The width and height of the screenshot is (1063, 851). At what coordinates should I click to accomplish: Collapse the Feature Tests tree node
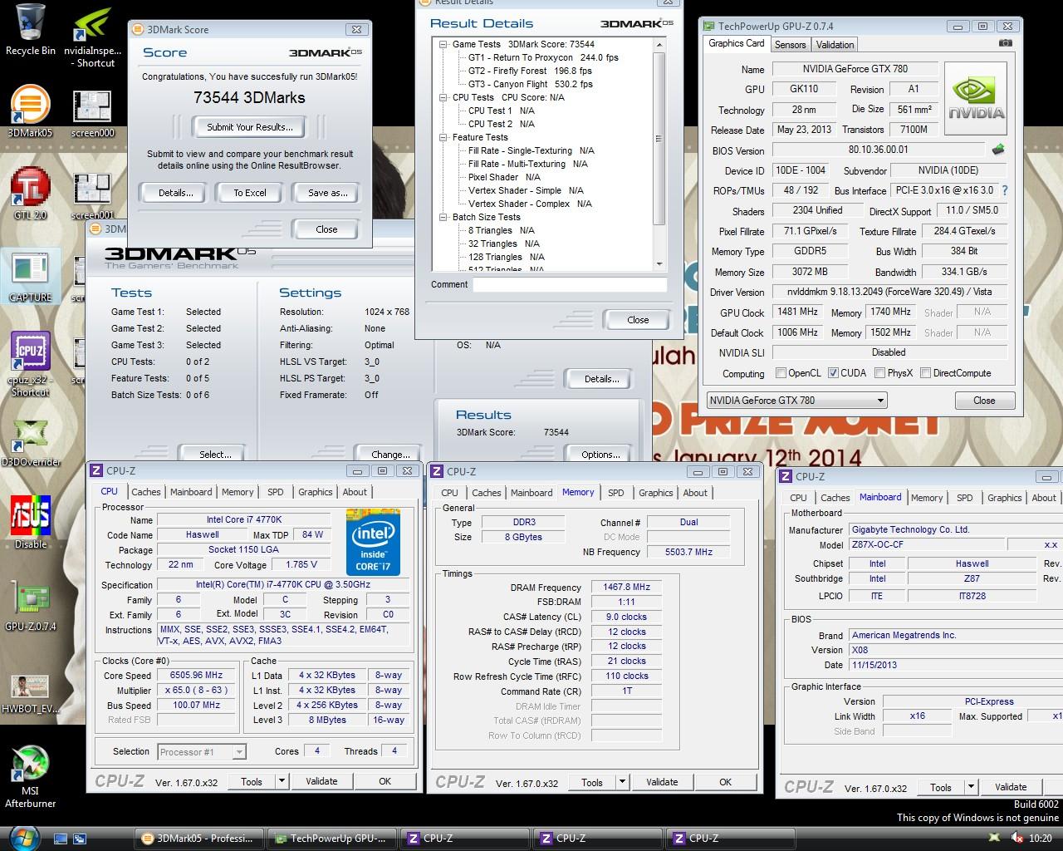pyautogui.click(x=444, y=138)
